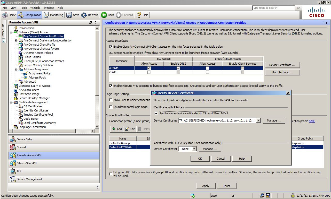Toggle Shutdown portal login page checkbox
This screenshot has height=199, width=331.
click(x=111, y=107)
